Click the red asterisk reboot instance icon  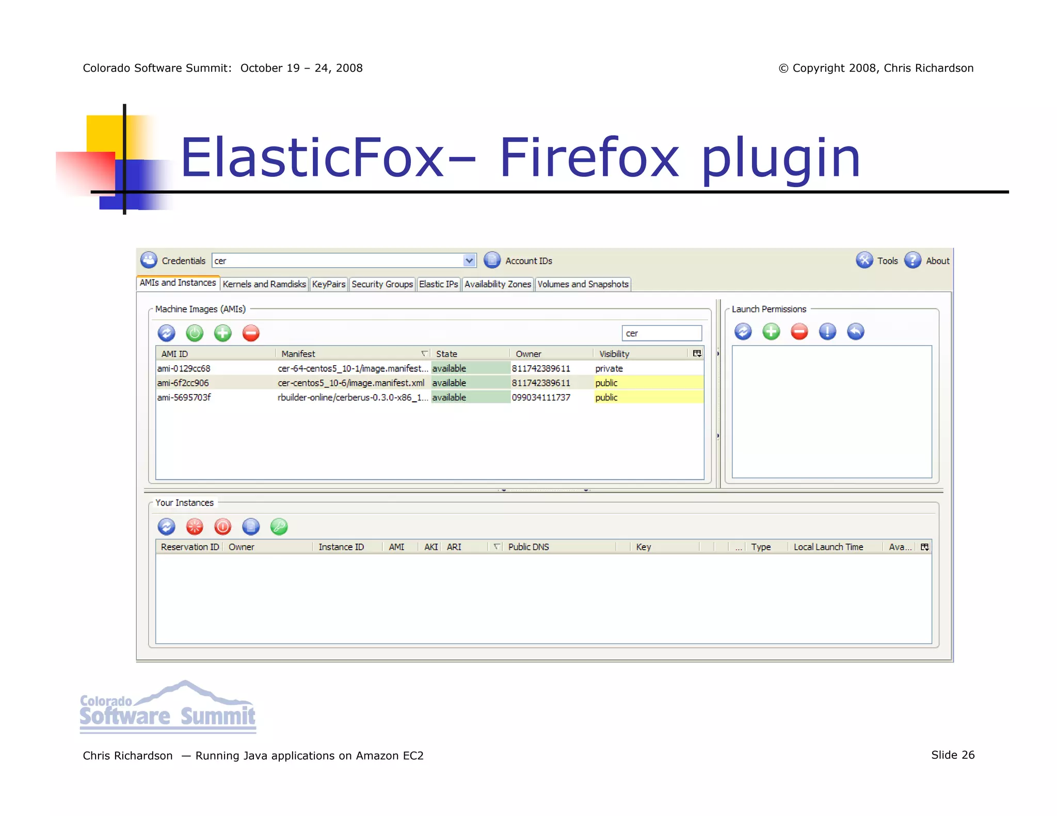pos(195,527)
